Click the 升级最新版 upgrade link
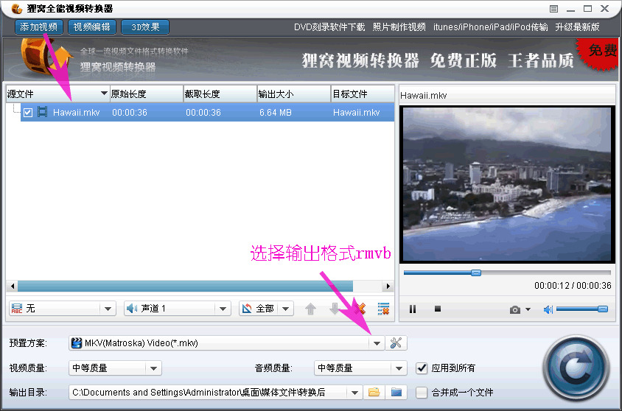622x411 pixels. (577, 27)
